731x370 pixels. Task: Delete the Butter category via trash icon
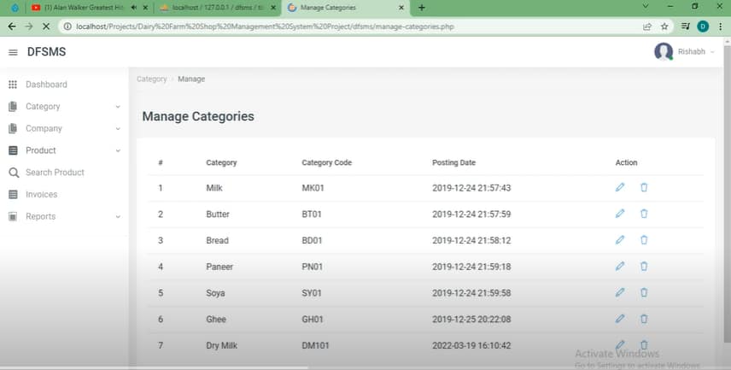(644, 214)
